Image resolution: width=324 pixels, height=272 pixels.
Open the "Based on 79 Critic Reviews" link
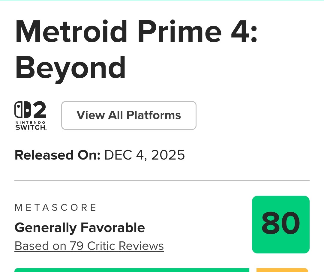(x=89, y=246)
